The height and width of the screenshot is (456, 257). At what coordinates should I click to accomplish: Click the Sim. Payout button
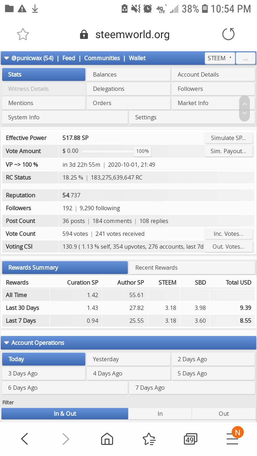point(228,151)
